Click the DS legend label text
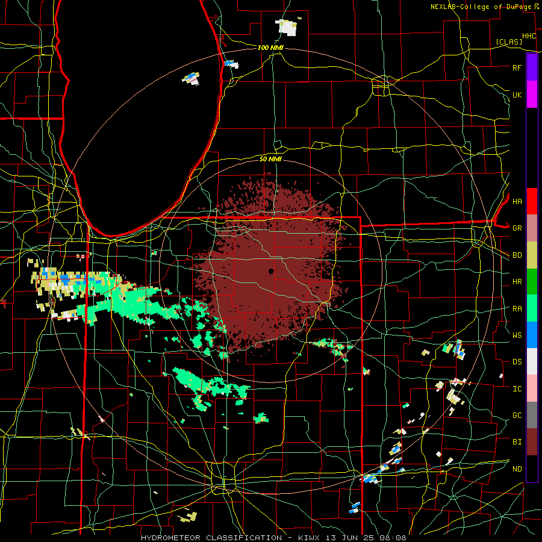This screenshot has height=542, width=542. pyautogui.click(x=517, y=362)
